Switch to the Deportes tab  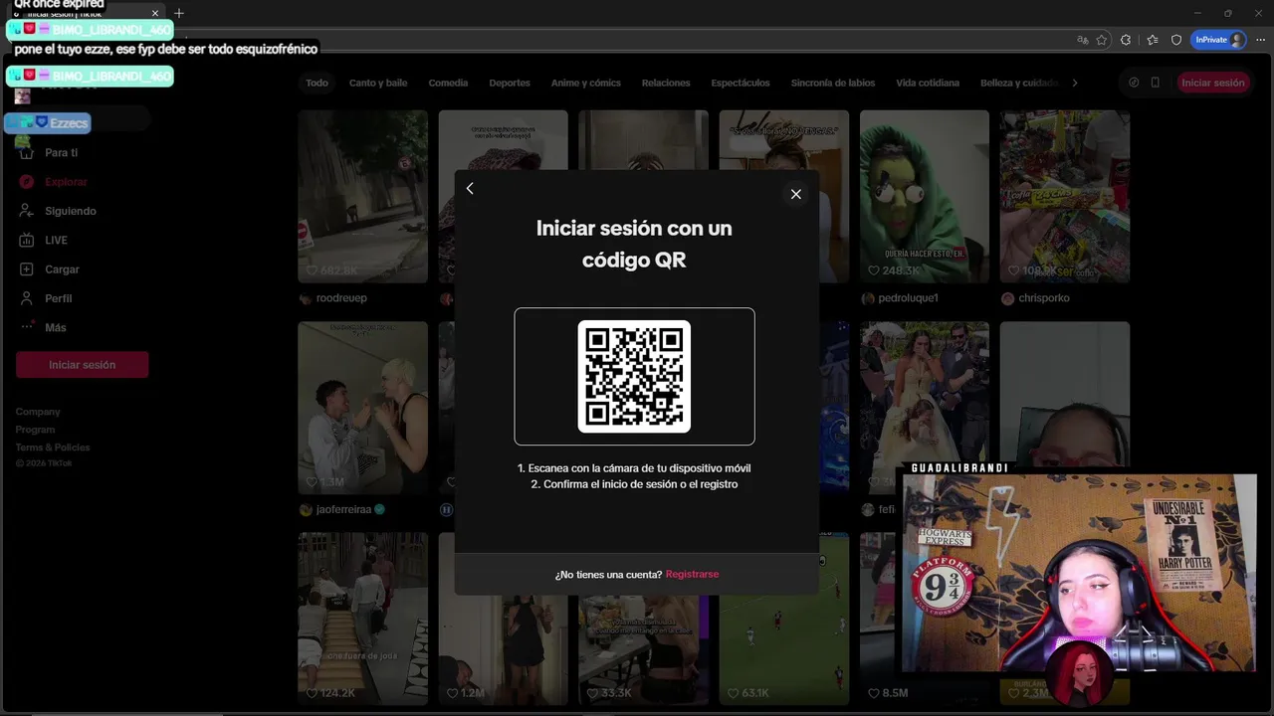click(x=510, y=83)
